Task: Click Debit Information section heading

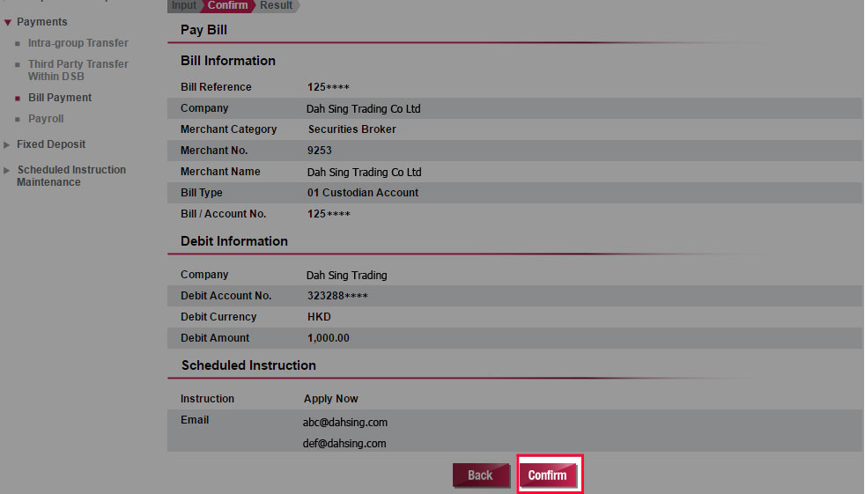Action: (234, 241)
